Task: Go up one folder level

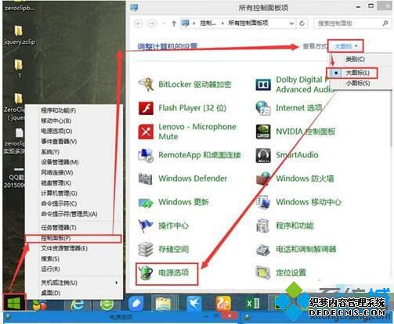Action: tap(174, 23)
